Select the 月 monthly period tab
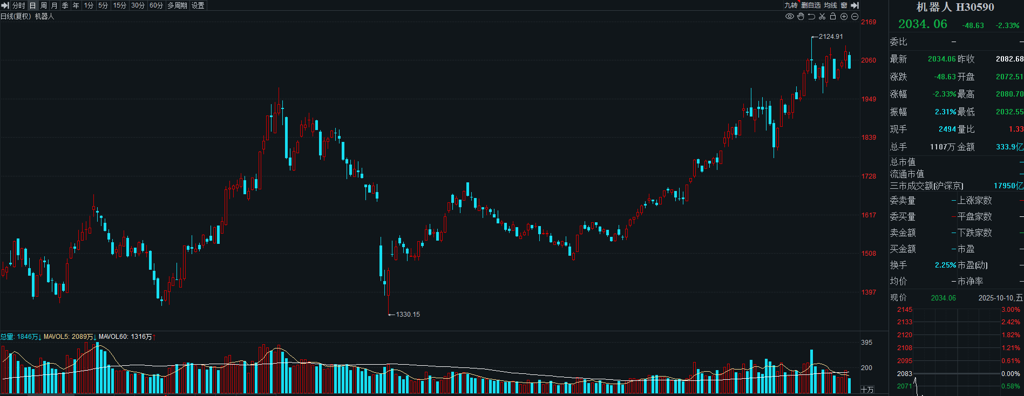The height and width of the screenshot is (396, 1024). [x=54, y=5]
